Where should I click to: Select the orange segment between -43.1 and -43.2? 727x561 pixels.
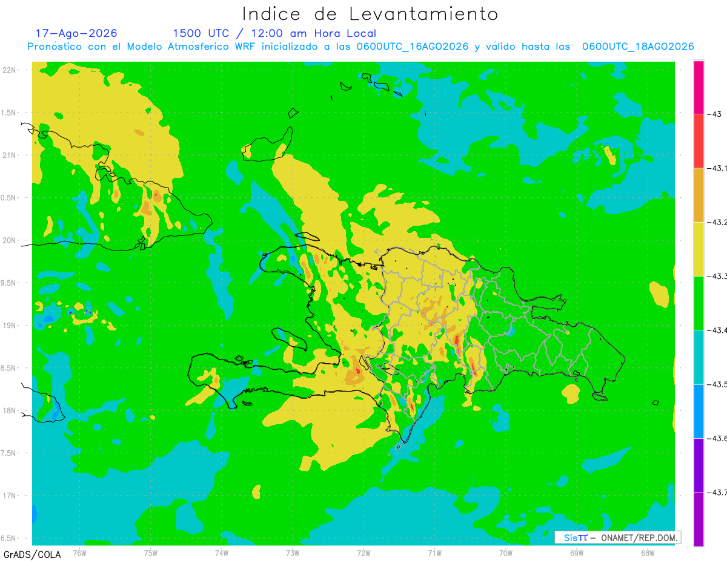(x=699, y=195)
